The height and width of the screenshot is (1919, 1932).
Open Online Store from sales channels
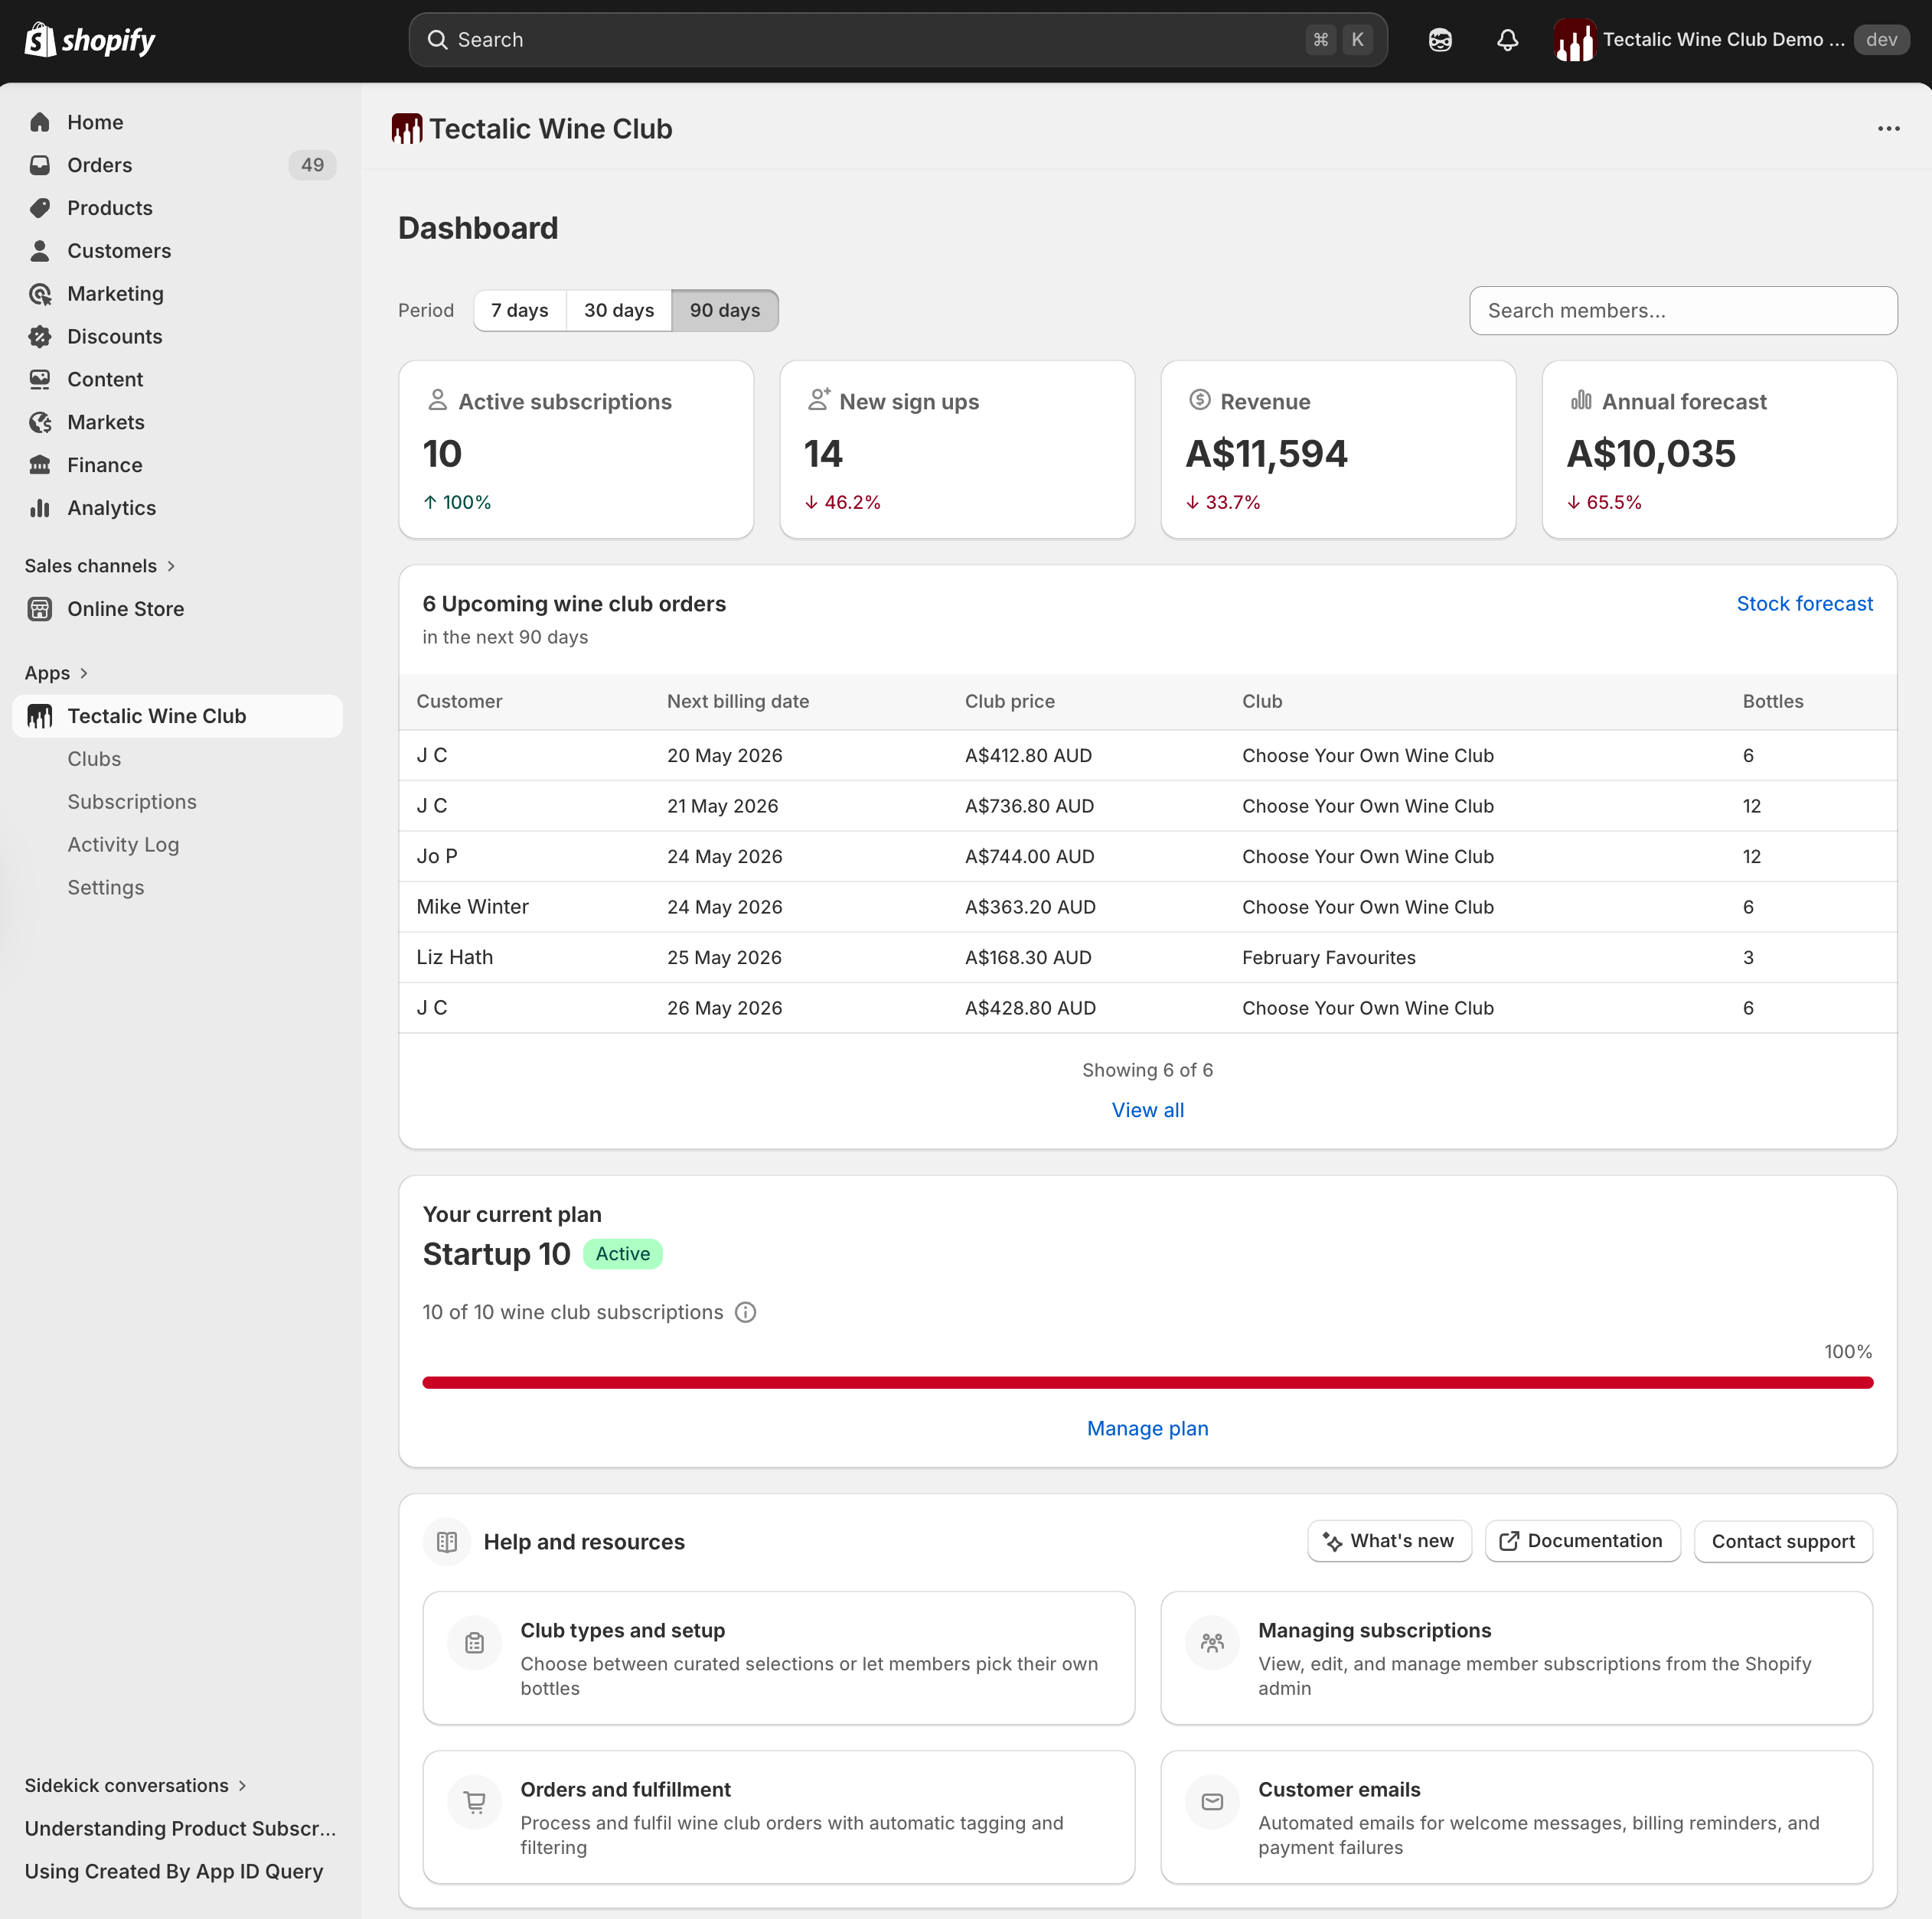(125, 609)
